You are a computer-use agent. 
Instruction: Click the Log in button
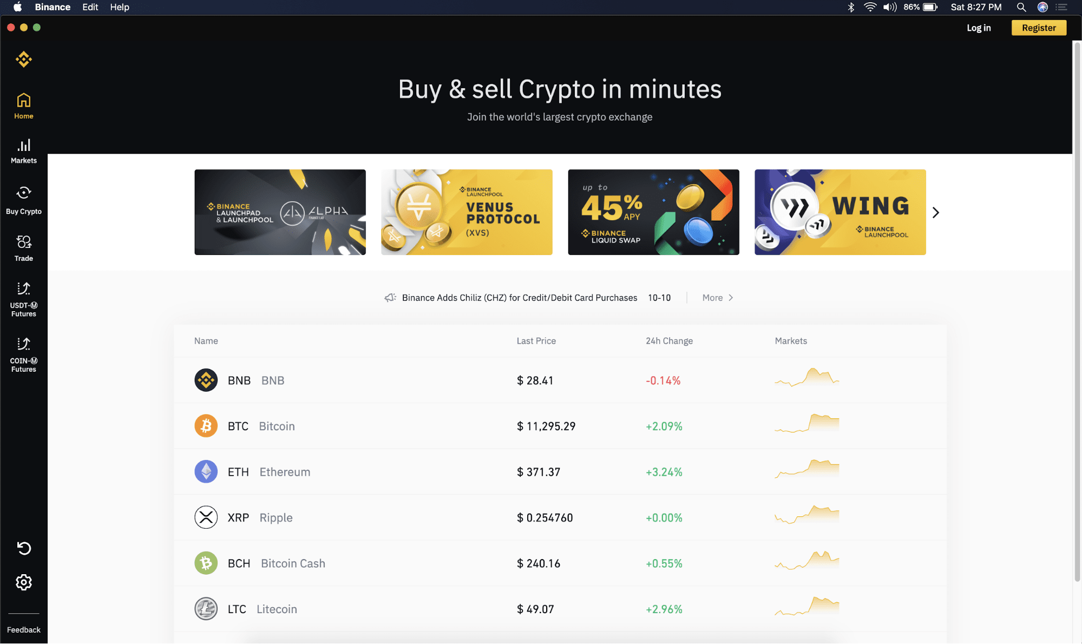(980, 28)
